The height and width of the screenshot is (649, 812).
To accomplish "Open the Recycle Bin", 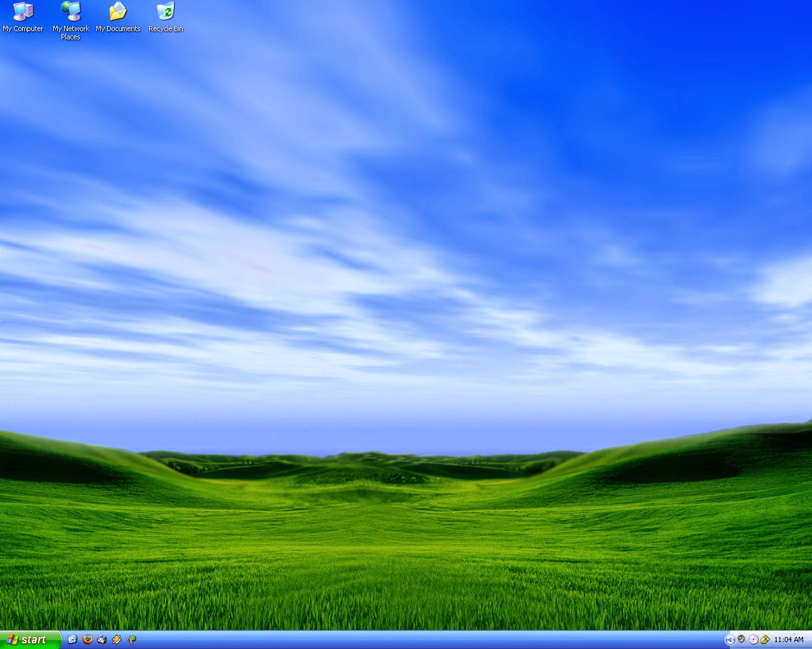I will [x=166, y=11].
